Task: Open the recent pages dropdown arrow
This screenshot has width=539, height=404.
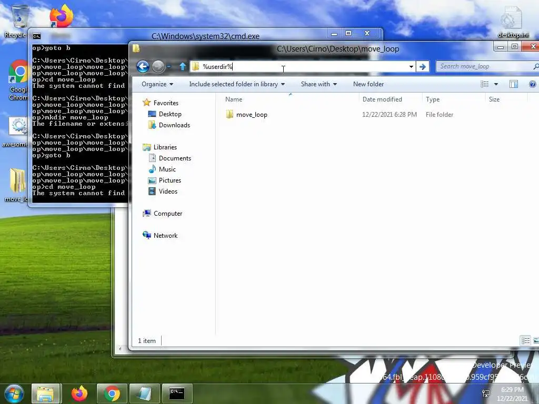Action: pos(169,66)
